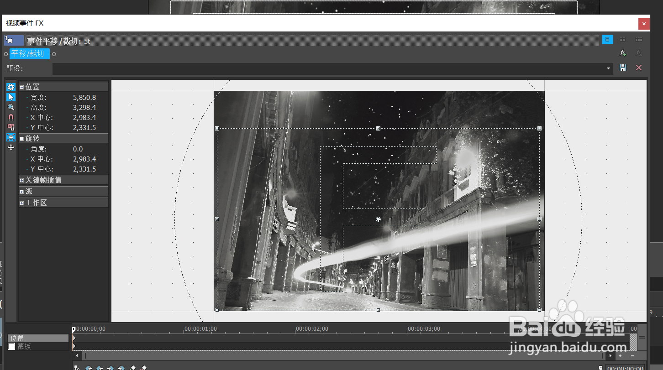Click the bottom-middle crop edge handle

[378, 310]
